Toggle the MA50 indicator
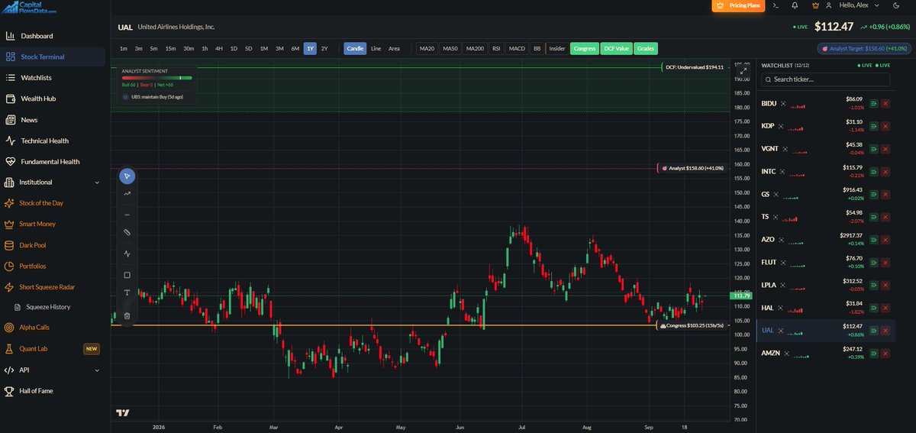The image size is (916, 433). pos(450,49)
